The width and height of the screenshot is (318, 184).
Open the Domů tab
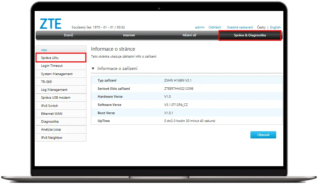[68, 35]
